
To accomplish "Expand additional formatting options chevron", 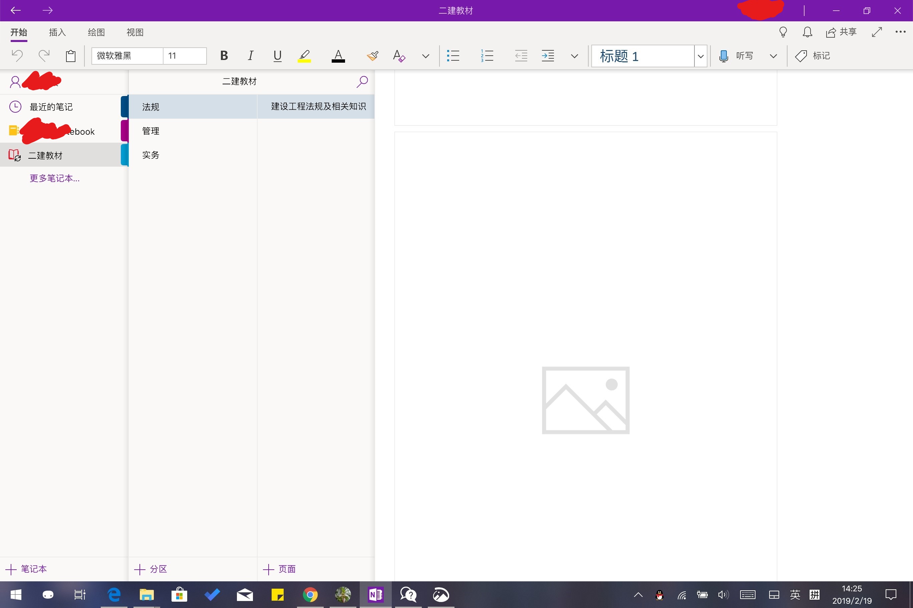I will (425, 56).
